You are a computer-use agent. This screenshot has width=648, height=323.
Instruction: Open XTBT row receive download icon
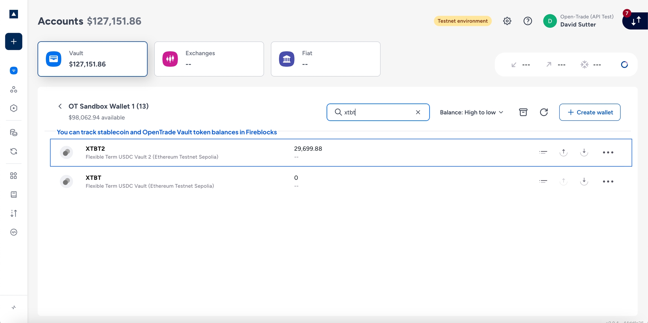584,181
